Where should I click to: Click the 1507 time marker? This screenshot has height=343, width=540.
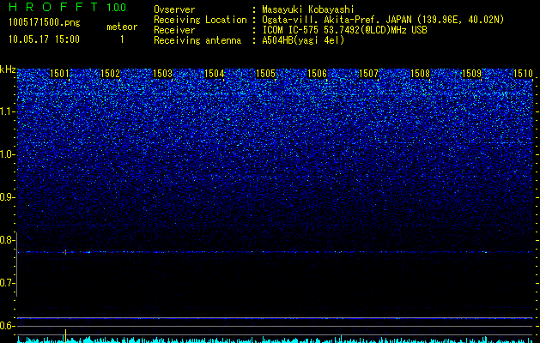click(368, 73)
